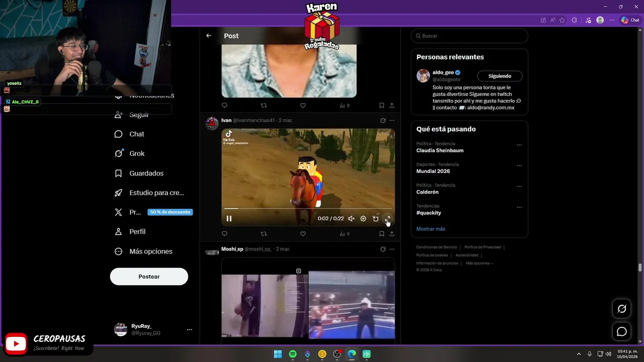Share Ivan's post
This screenshot has height=362, width=644.
tap(392, 234)
